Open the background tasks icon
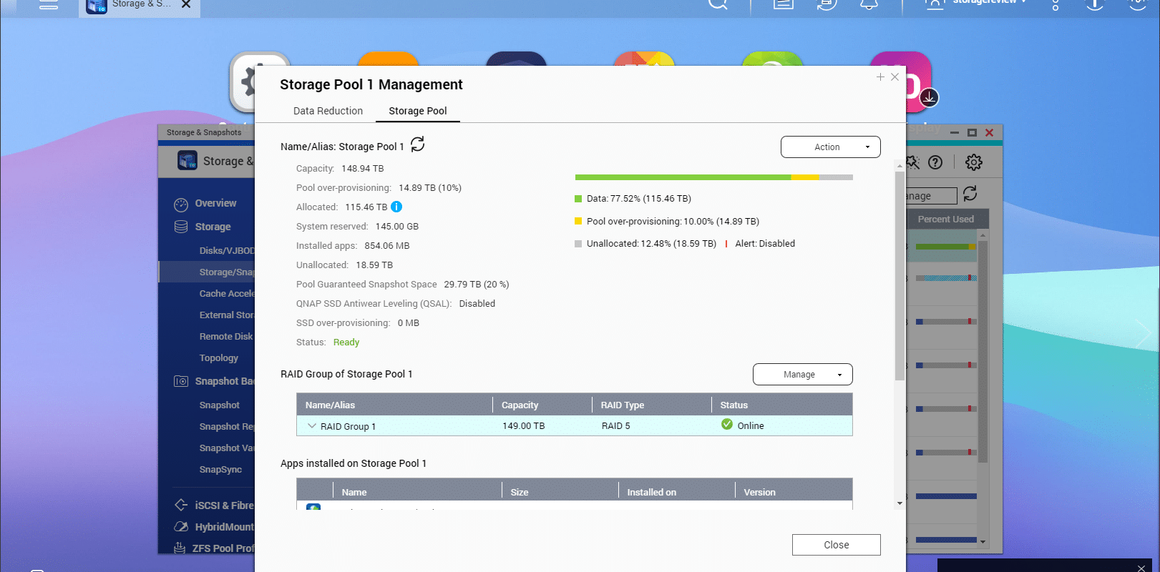This screenshot has width=1160, height=572. pos(784,4)
